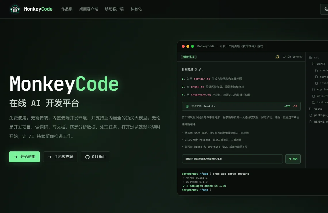
Task: Click the 在线 AI 开发平台 subtitle
Action: pyautogui.click(x=44, y=103)
